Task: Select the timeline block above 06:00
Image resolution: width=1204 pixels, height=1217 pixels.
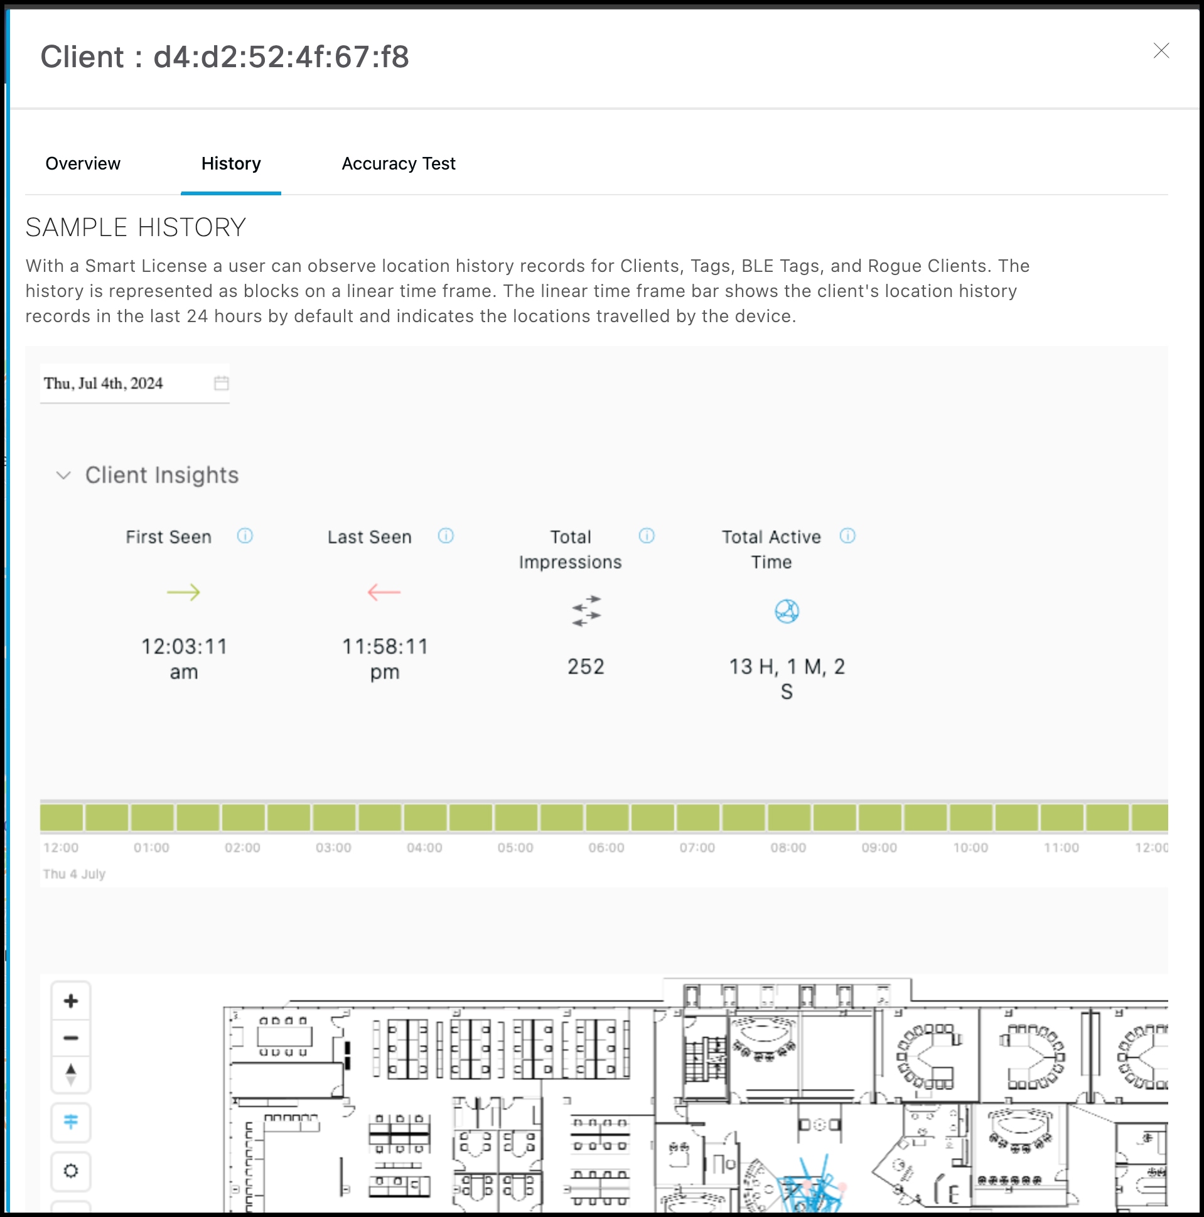Action: coord(607,817)
